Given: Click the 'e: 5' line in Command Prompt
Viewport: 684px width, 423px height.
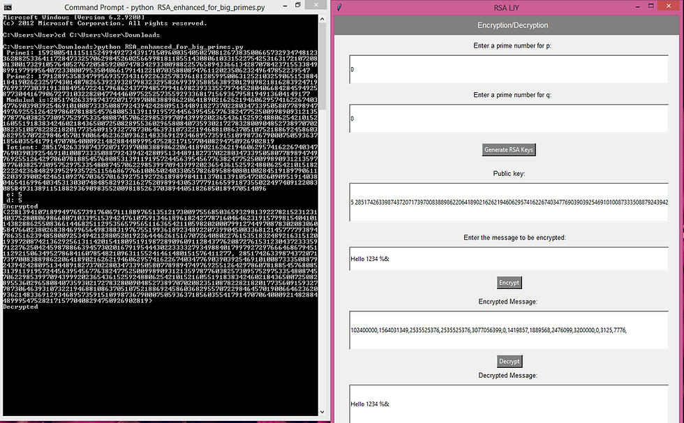Looking at the screenshot, I should tap(15, 195).
